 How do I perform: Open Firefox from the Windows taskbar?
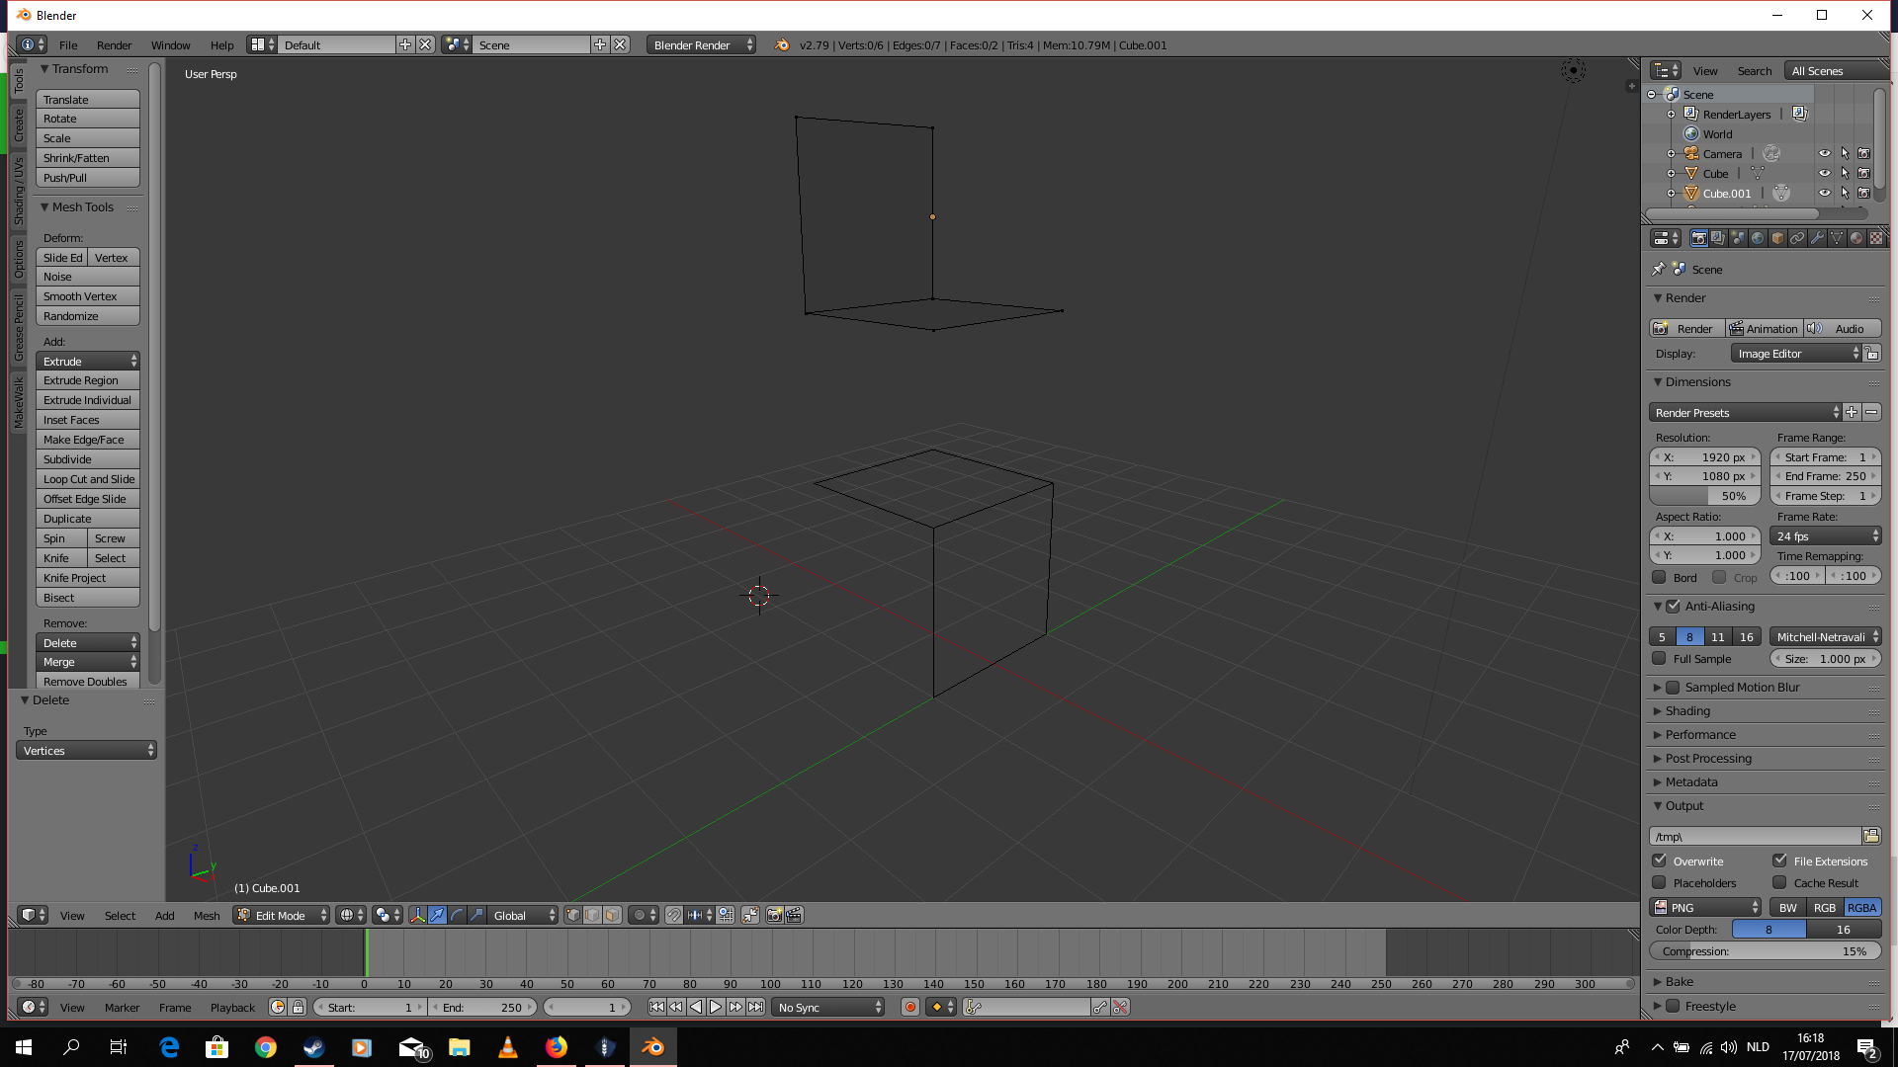pyautogui.click(x=557, y=1047)
